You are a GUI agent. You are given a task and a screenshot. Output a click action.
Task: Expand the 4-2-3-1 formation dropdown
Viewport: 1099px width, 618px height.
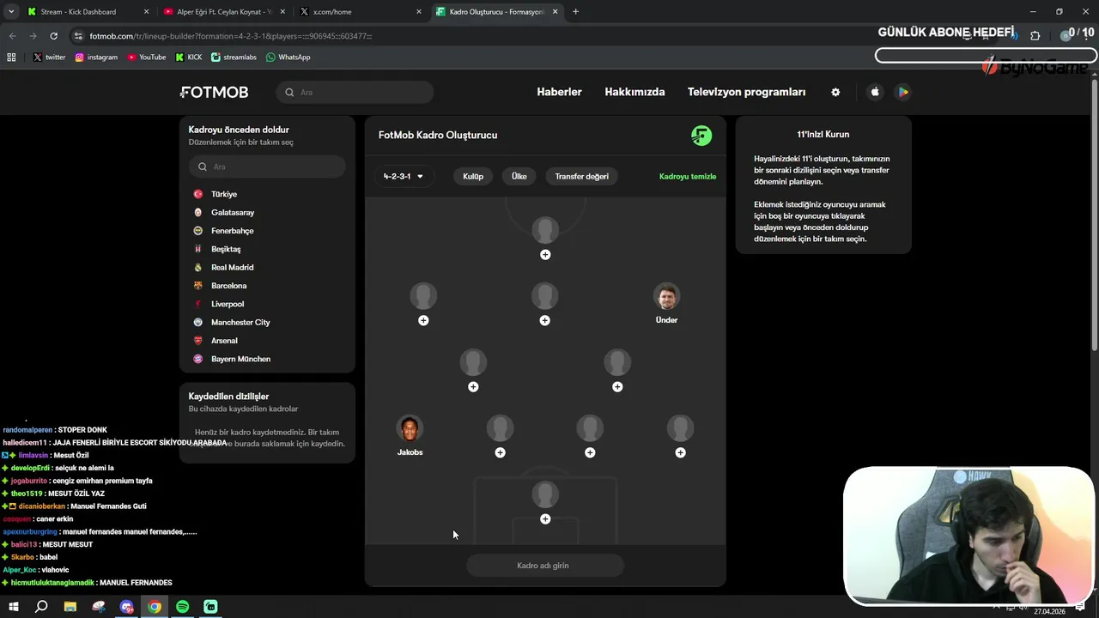tap(404, 177)
